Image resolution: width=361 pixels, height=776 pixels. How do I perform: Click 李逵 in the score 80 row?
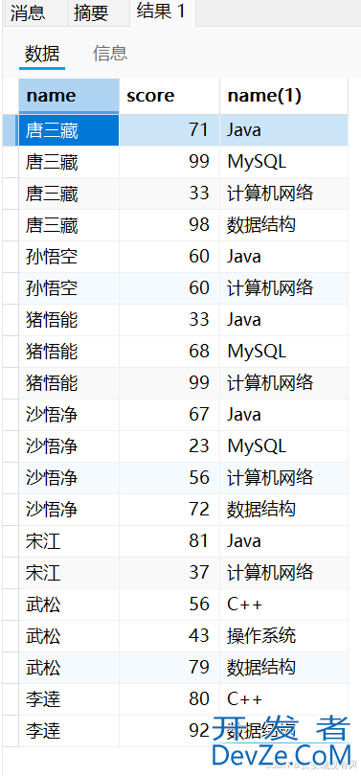tap(69, 700)
